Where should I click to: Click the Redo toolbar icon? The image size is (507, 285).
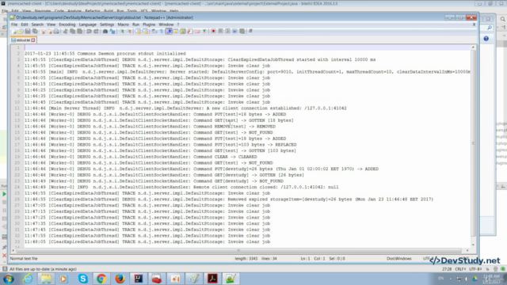point(97,31)
